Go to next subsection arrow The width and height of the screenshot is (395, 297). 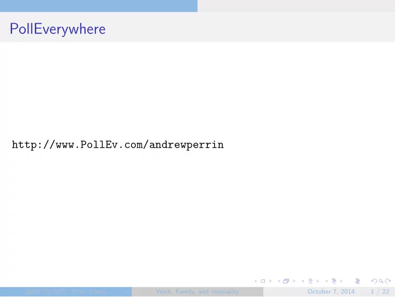click(318, 281)
